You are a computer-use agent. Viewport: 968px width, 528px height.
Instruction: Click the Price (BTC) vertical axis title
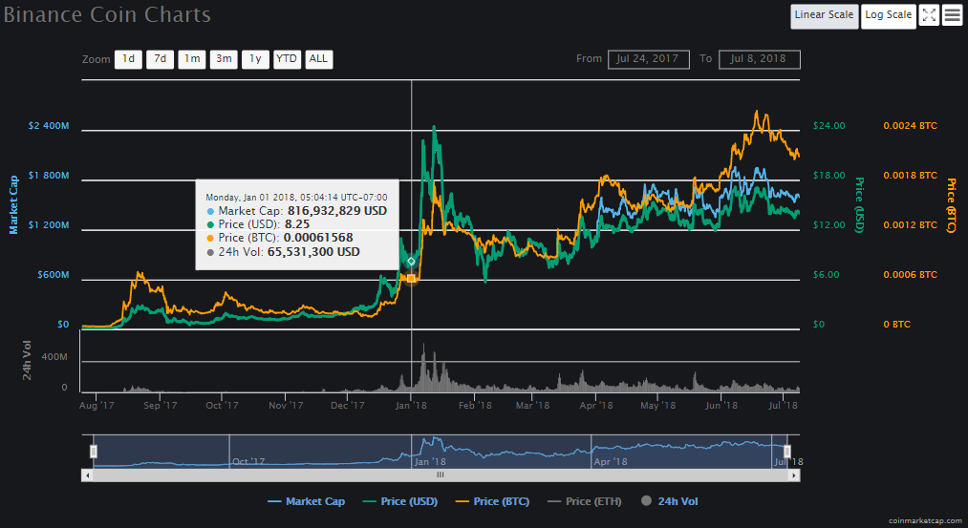tap(952, 205)
